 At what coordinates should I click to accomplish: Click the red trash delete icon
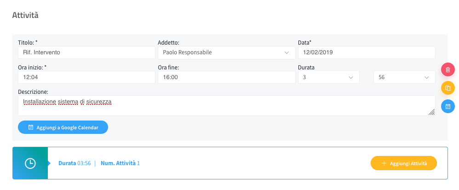(x=448, y=69)
